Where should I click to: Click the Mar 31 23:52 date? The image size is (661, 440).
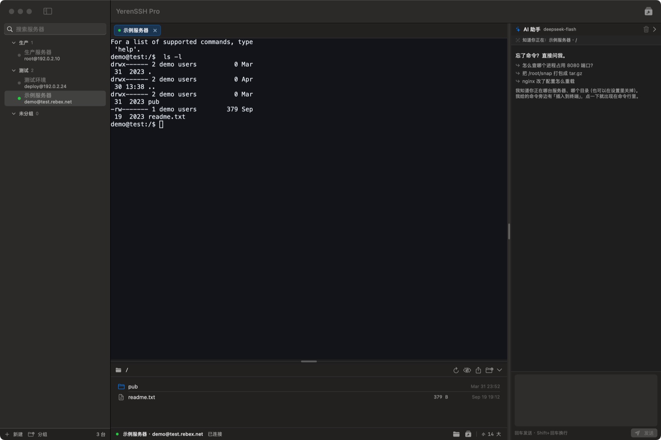[x=485, y=387]
